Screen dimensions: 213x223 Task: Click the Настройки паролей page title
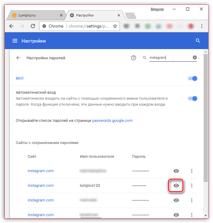46,58
